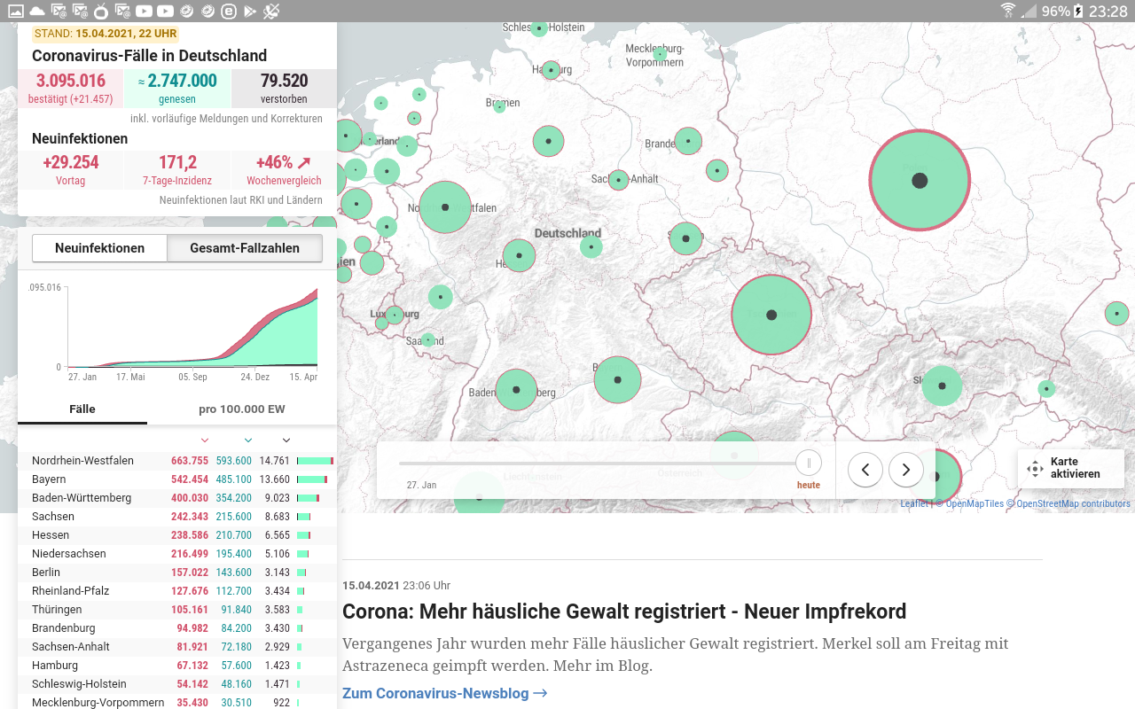Tap the gallery image icon in status bar
This screenshot has height=709, width=1135.
coord(15,11)
